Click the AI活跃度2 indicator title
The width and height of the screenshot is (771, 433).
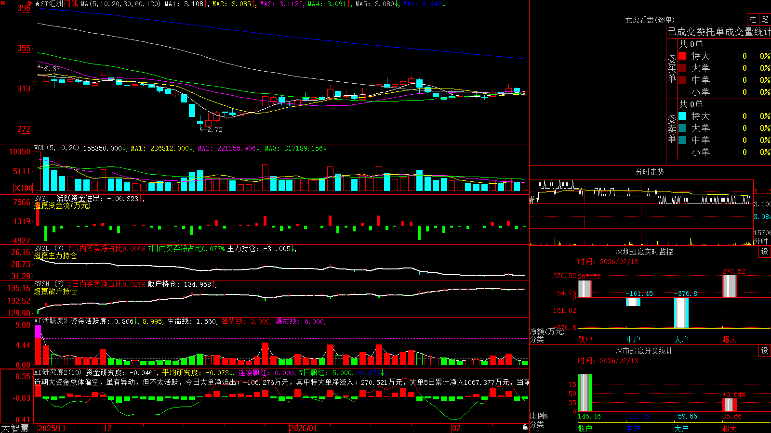(51, 321)
